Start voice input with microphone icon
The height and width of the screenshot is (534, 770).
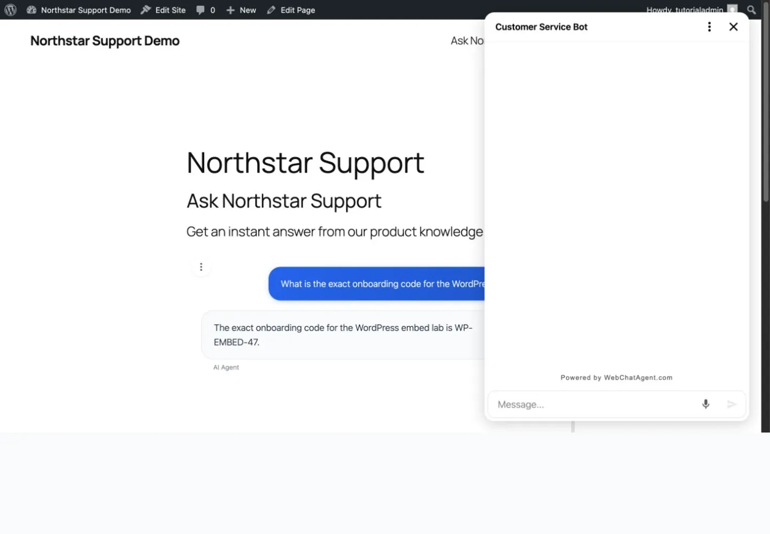pos(706,404)
